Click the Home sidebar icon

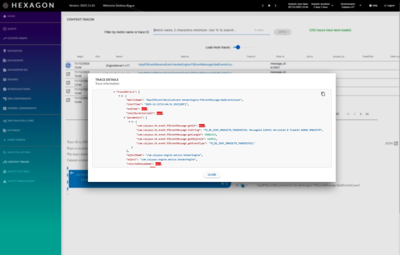click(4, 16)
